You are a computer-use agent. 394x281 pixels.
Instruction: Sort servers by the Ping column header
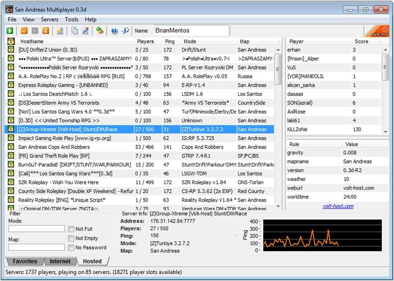[x=171, y=41]
